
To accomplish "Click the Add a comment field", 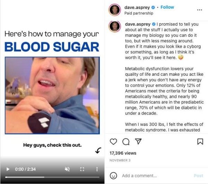I will coord(153,176).
